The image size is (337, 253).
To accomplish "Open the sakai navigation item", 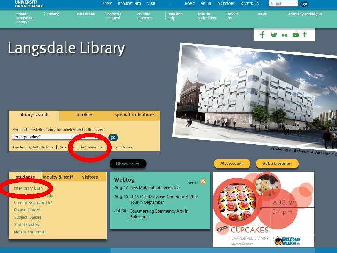I will coord(263,14).
